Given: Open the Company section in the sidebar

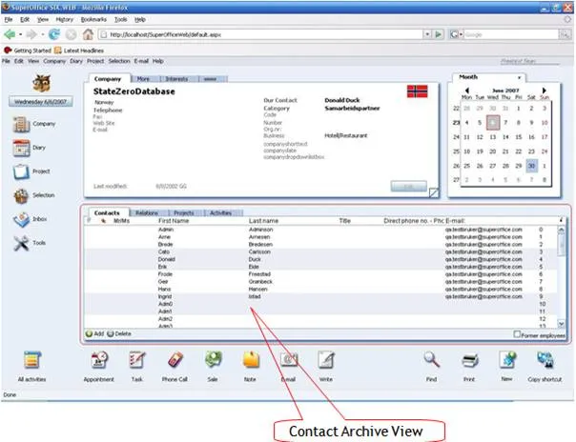Looking at the screenshot, I should click(24, 125).
